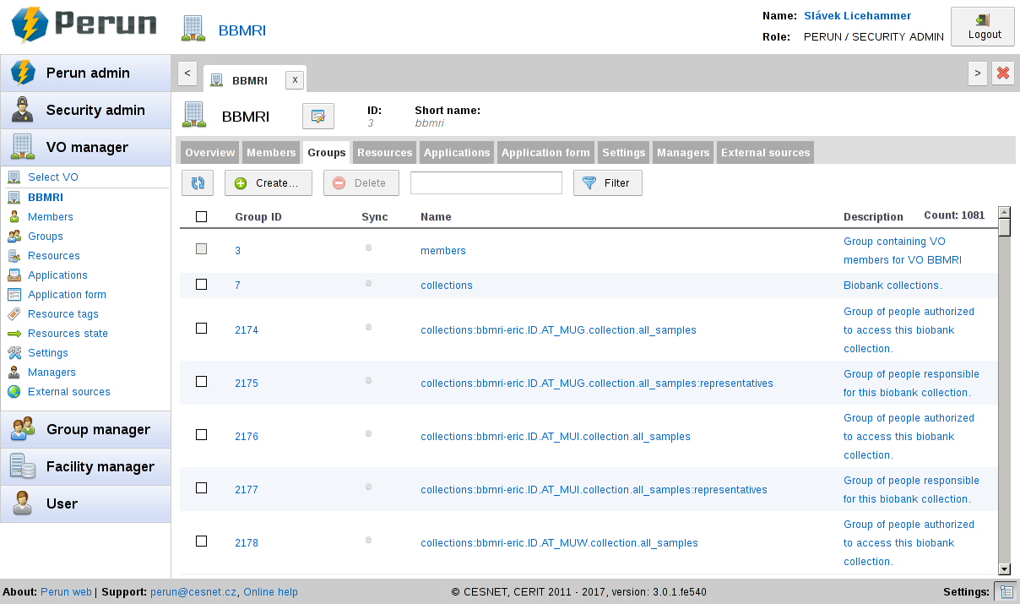Image resolution: width=1020 pixels, height=604 pixels.
Task: Open External sources in sidebar
Action: 69,392
